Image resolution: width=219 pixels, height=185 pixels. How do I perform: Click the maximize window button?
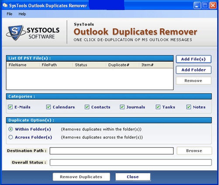(205, 6)
